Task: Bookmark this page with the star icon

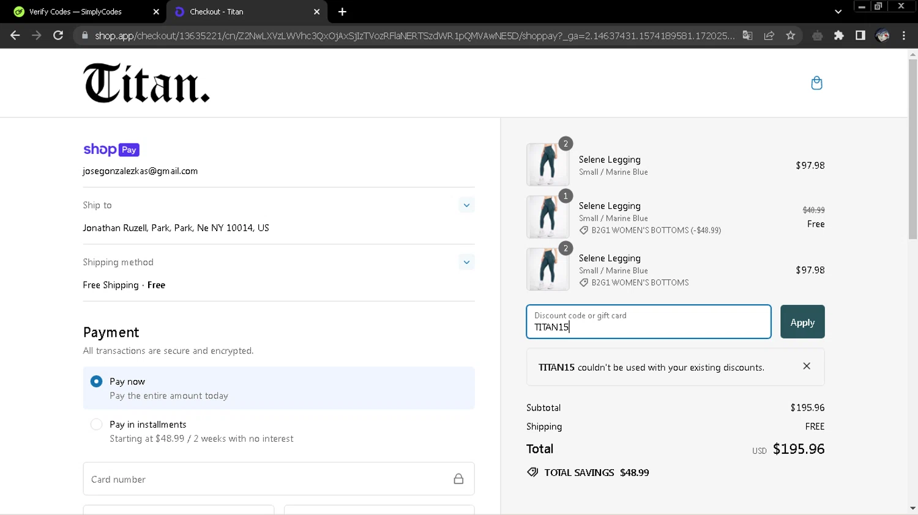Action: point(791,35)
